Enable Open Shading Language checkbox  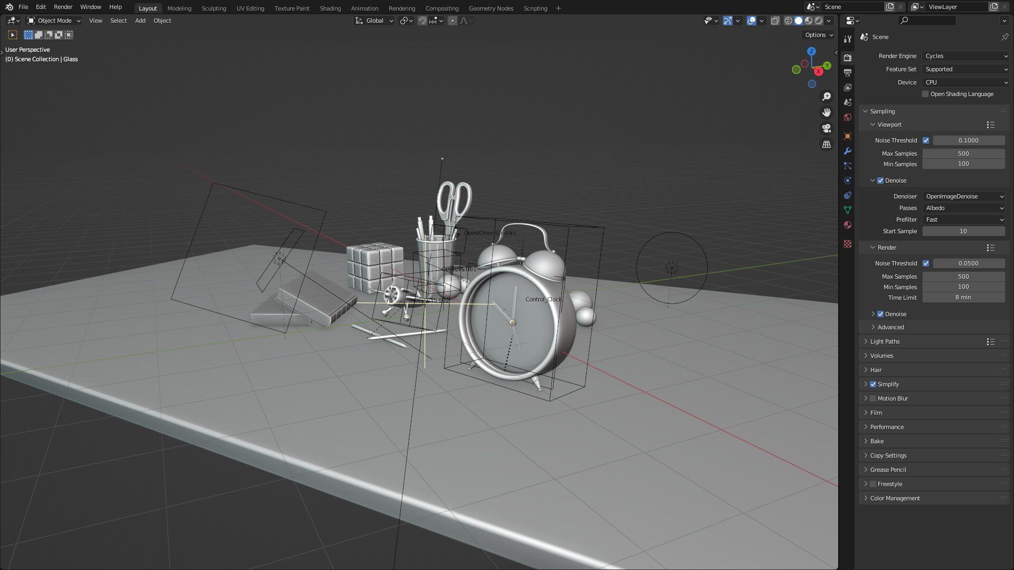coord(925,94)
